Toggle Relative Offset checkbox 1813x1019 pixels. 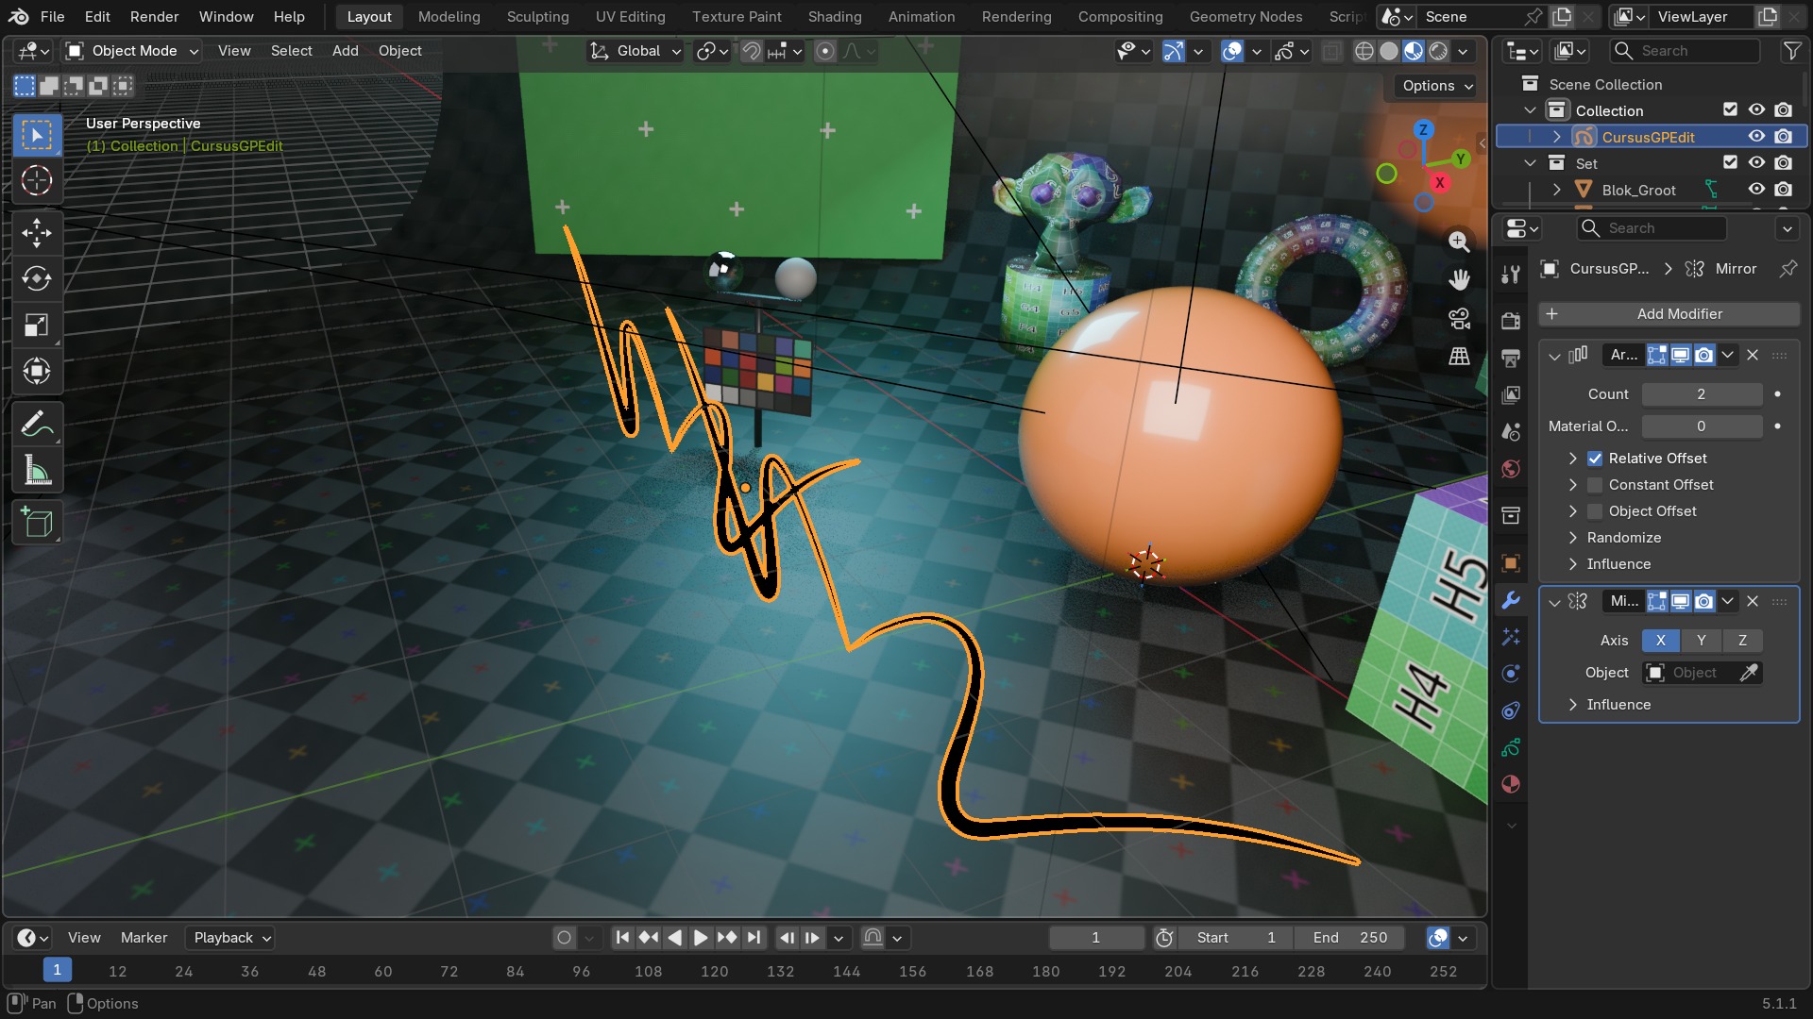coord(1595,459)
